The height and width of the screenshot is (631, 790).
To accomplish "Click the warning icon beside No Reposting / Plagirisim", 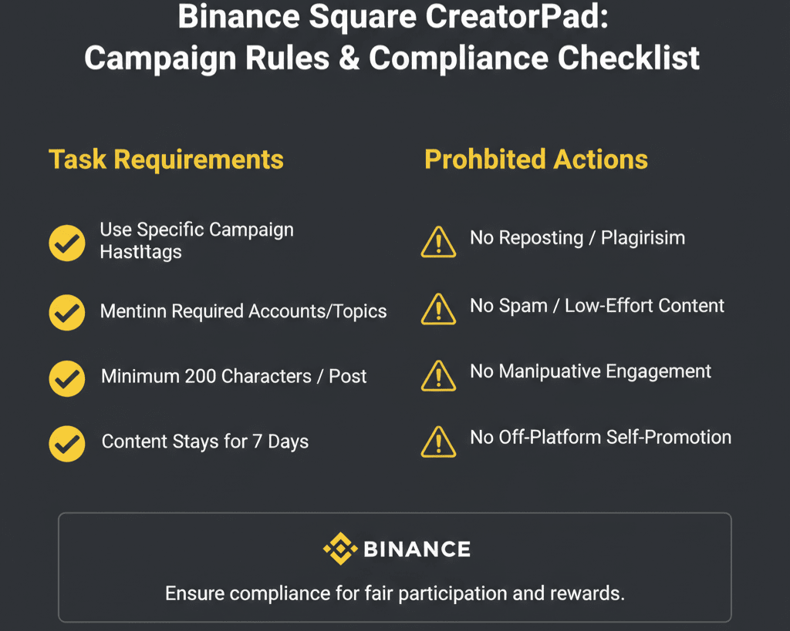I will point(439,242).
